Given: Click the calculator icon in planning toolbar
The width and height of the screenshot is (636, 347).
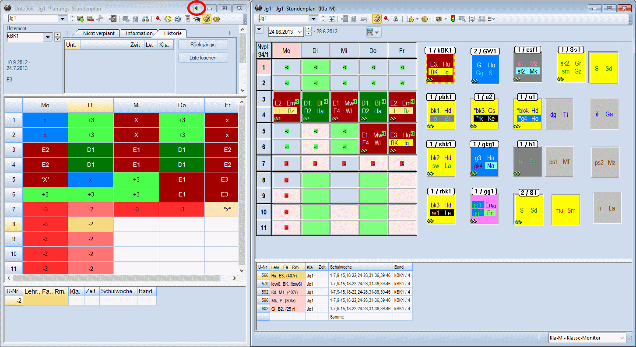Looking at the screenshot, I should coord(187,19).
